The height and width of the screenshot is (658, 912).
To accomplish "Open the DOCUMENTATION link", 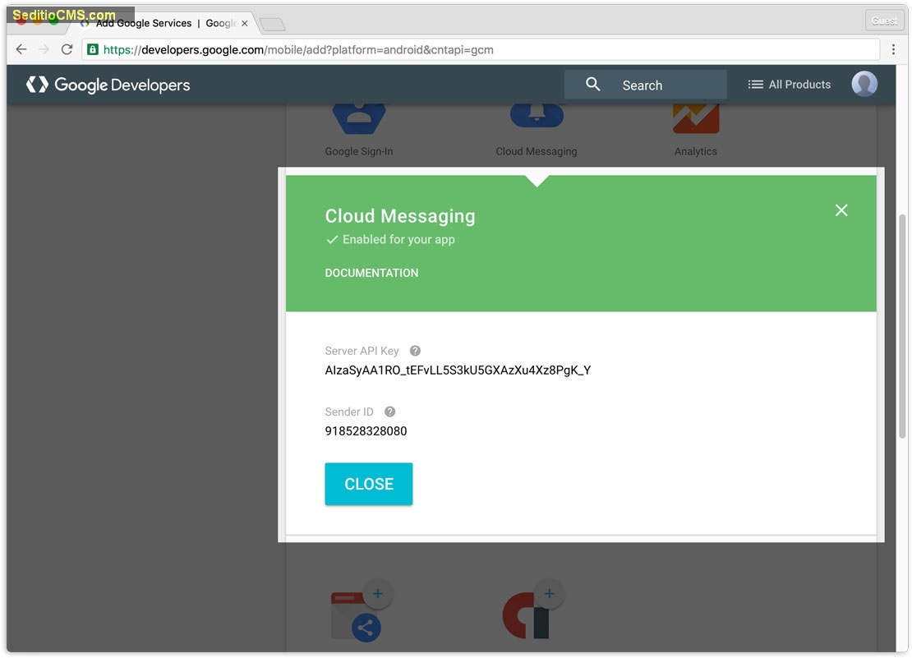I will (x=371, y=273).
